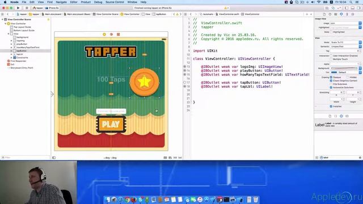Click the warning triangle in activity bar
The image size is (363, 204).
(x=226, y=8)
